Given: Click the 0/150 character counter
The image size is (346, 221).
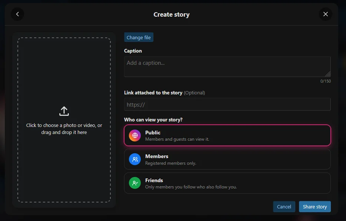Looking at the screenshot, I should coord(326,81).
